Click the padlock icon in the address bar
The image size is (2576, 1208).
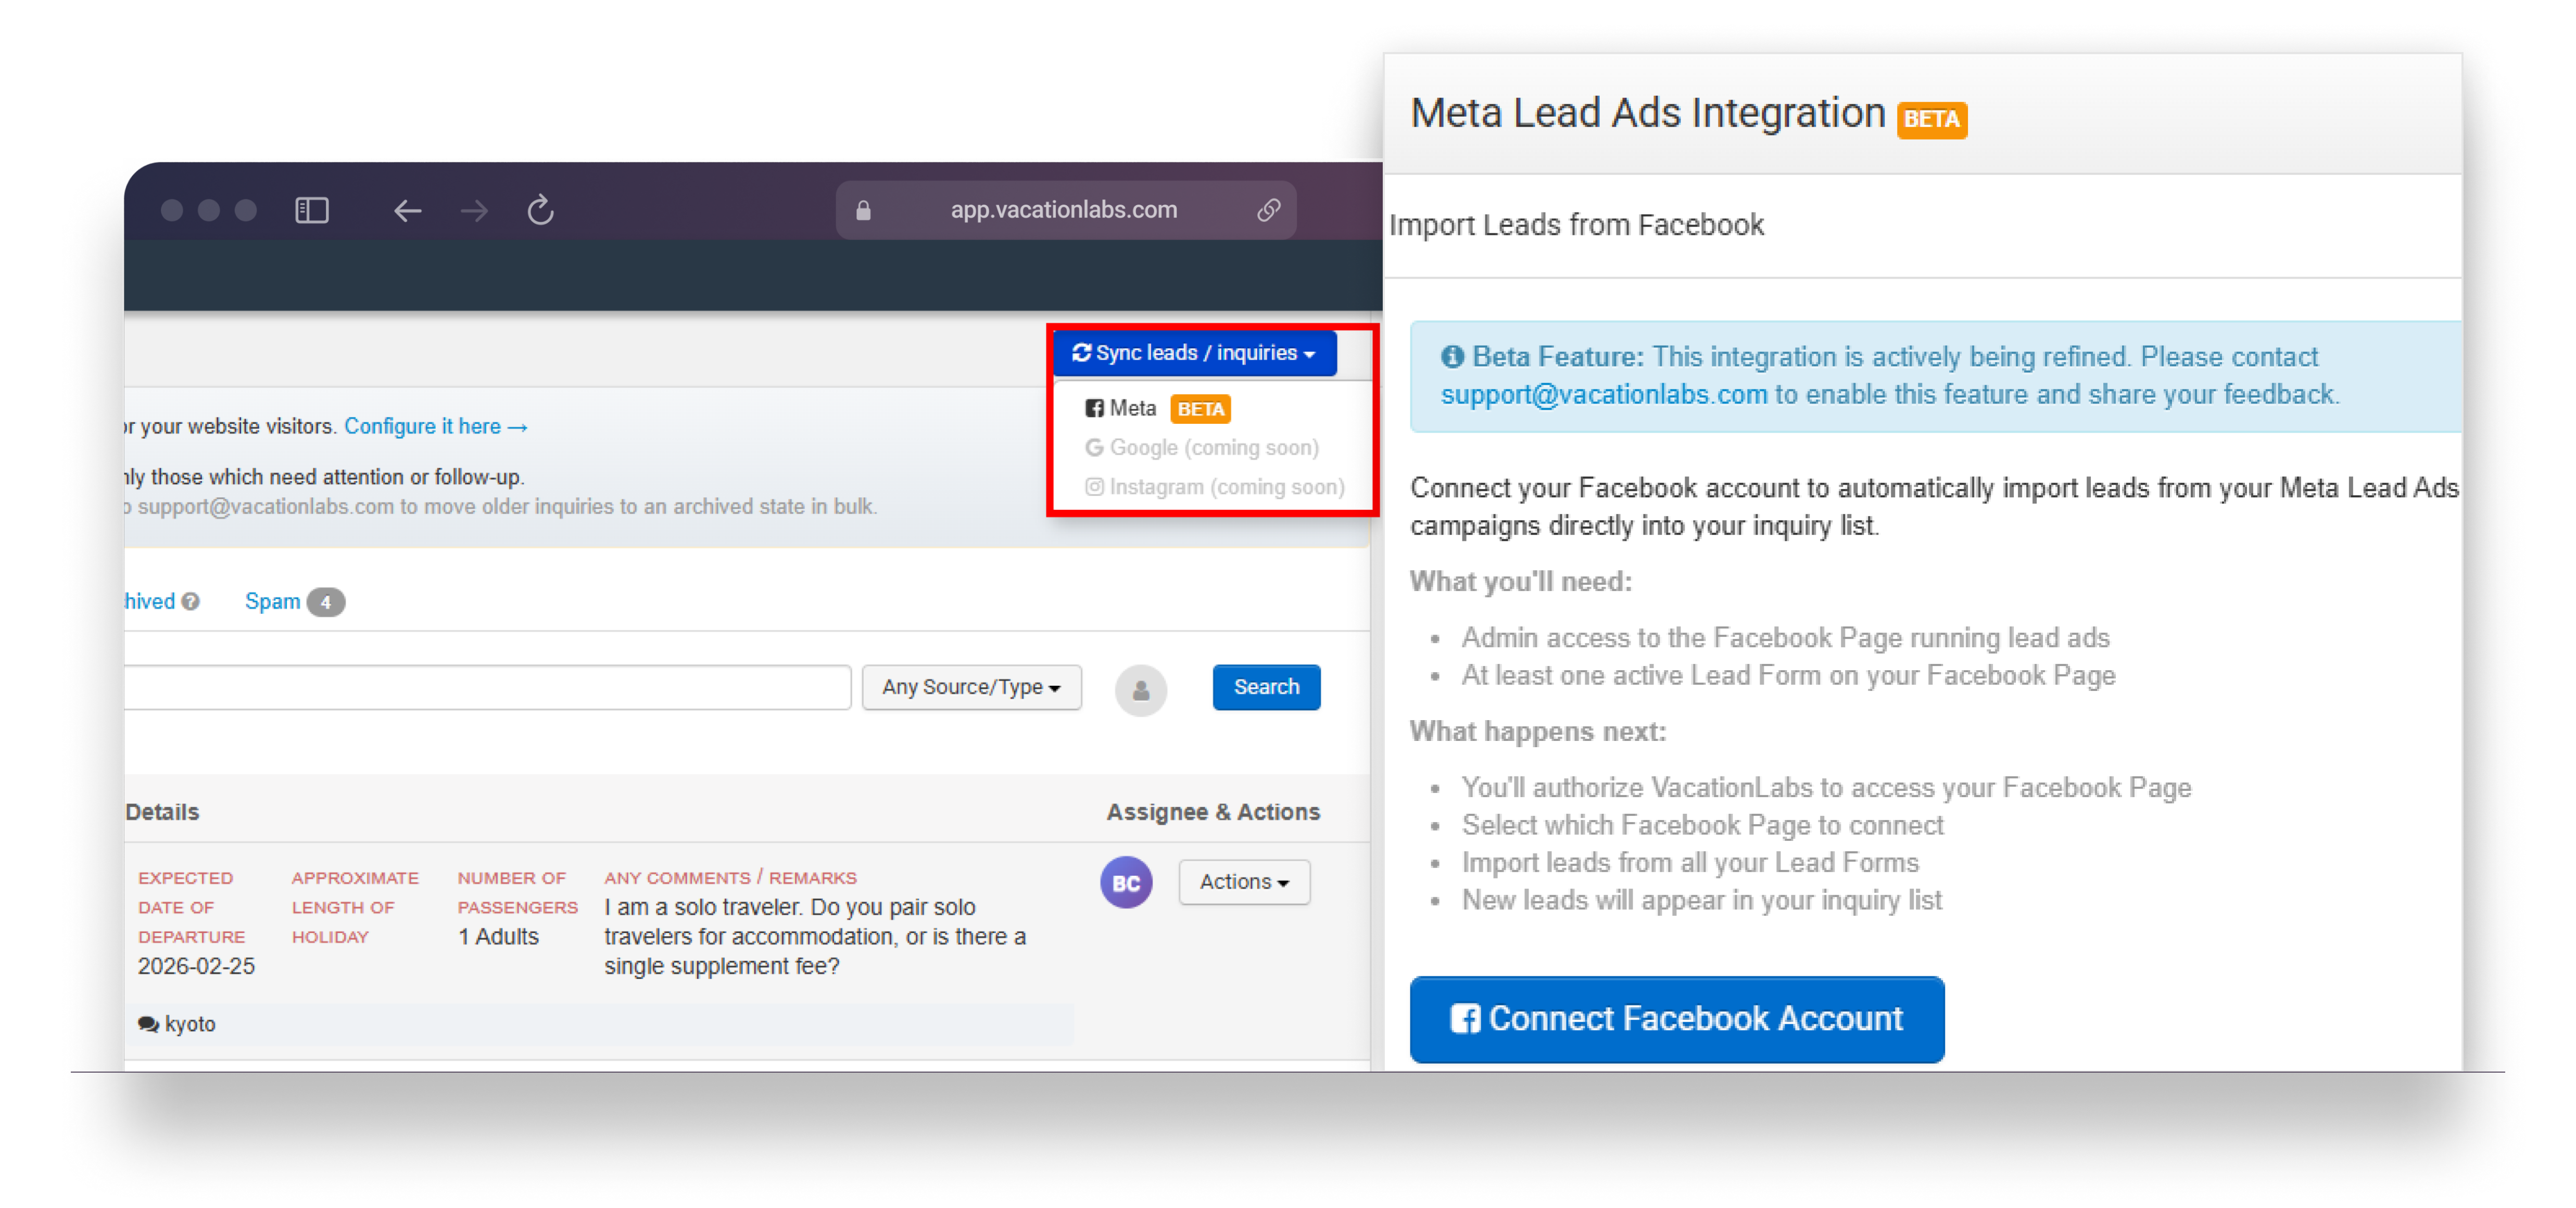click(x=863, y=210)
